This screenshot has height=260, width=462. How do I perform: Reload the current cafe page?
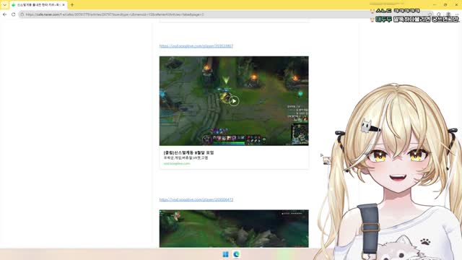point(13,14)
